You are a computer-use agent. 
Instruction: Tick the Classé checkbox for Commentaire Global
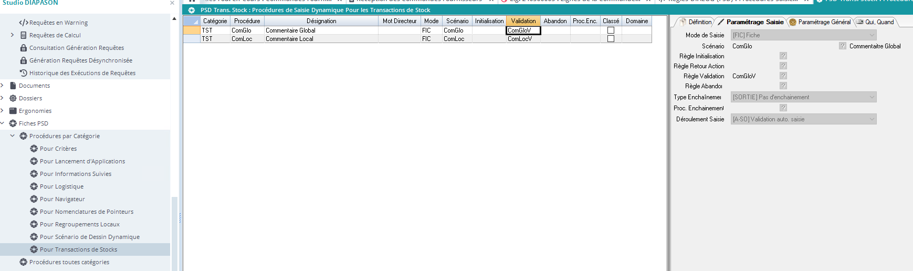point(611,30)
